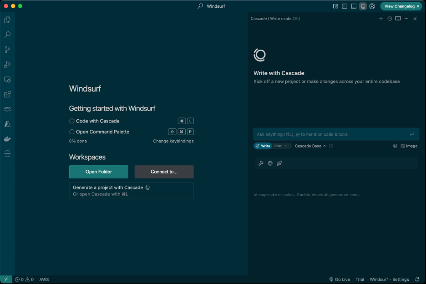Click the submit arrow in Cascade input
The image size is (426, 284).
412,134
